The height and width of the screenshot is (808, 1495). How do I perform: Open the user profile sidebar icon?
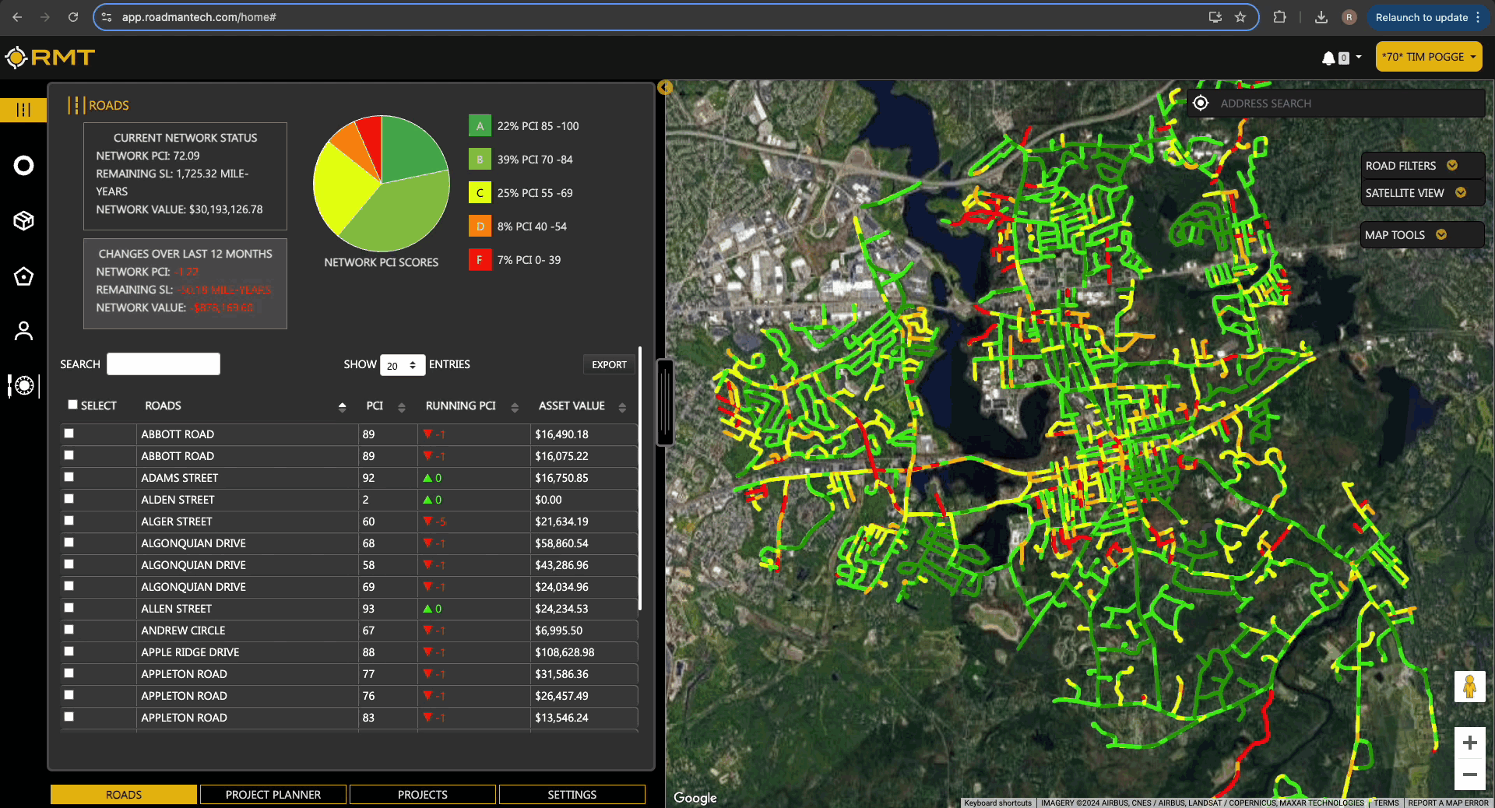[24, 332]
